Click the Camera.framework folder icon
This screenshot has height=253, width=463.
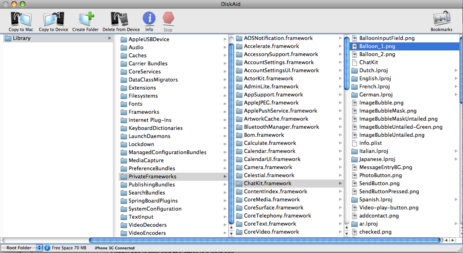tap(239, 167)
